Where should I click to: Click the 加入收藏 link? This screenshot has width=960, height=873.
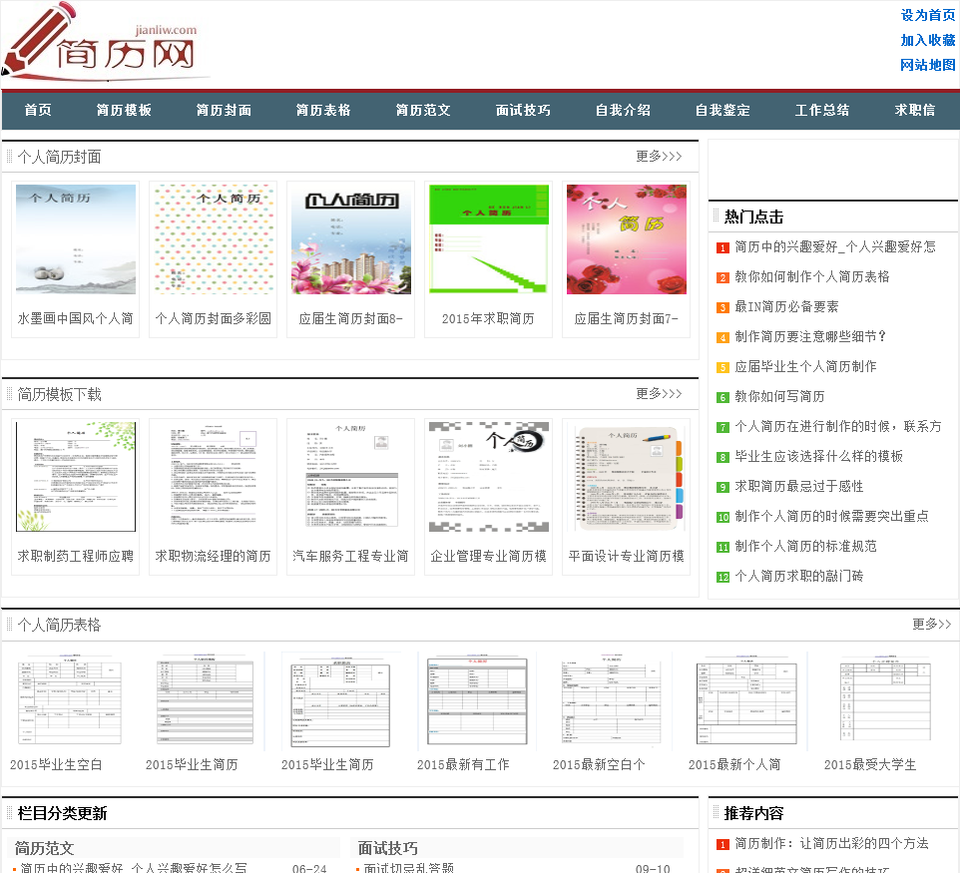tap(928, 40)
